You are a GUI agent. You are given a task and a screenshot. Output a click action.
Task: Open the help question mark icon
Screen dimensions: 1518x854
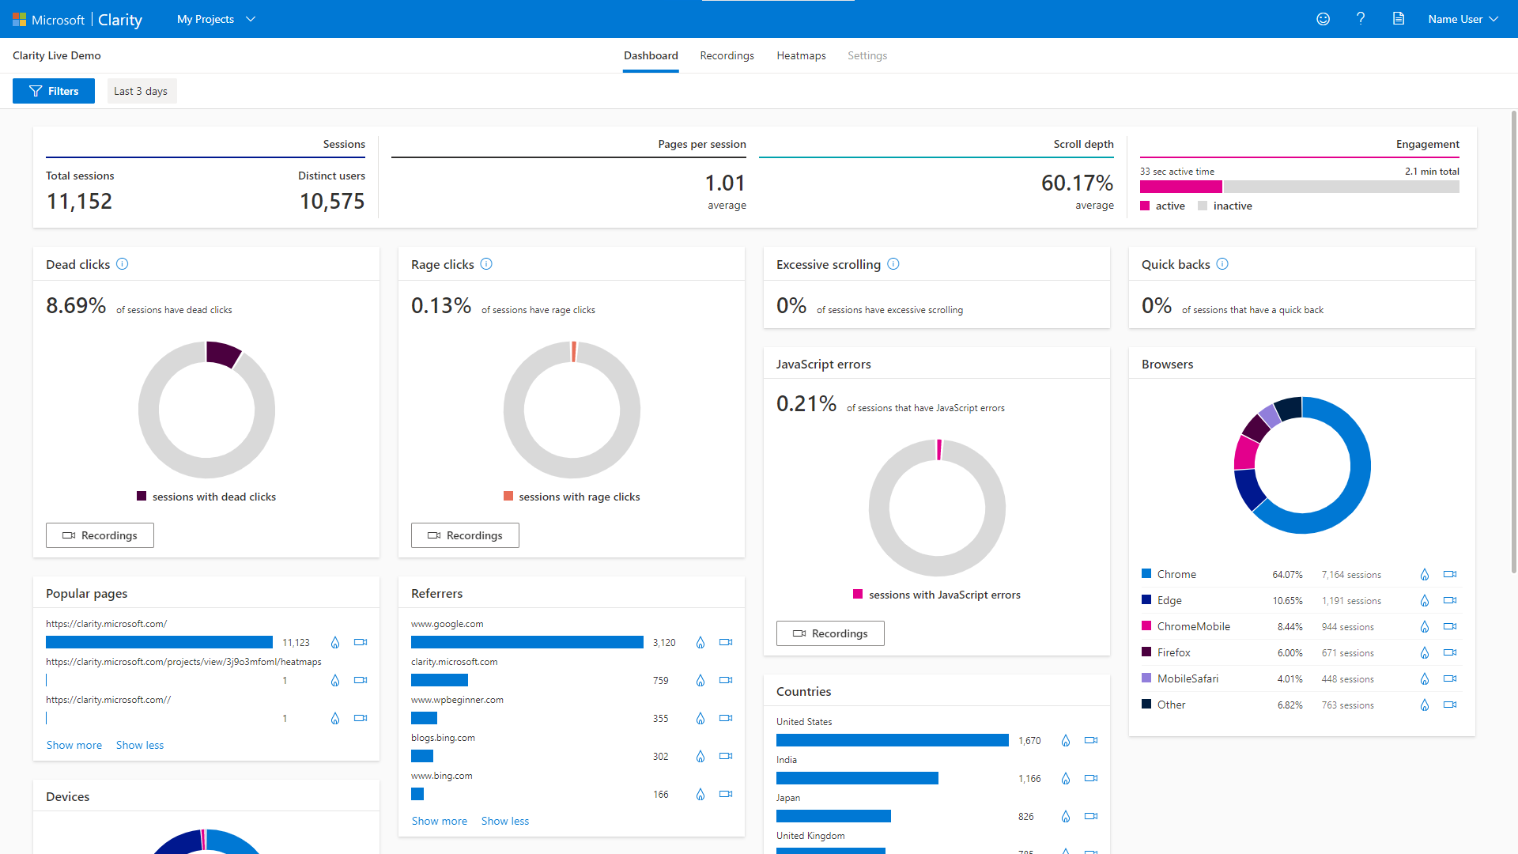1361,19
